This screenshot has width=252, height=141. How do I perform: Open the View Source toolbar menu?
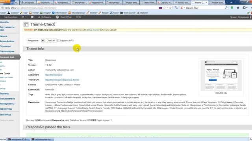click(128, 13)
